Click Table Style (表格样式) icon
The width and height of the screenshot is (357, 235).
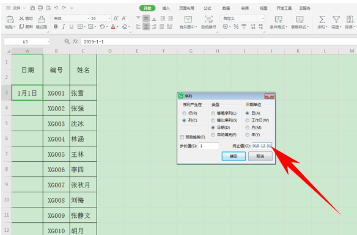pos(300,20)
